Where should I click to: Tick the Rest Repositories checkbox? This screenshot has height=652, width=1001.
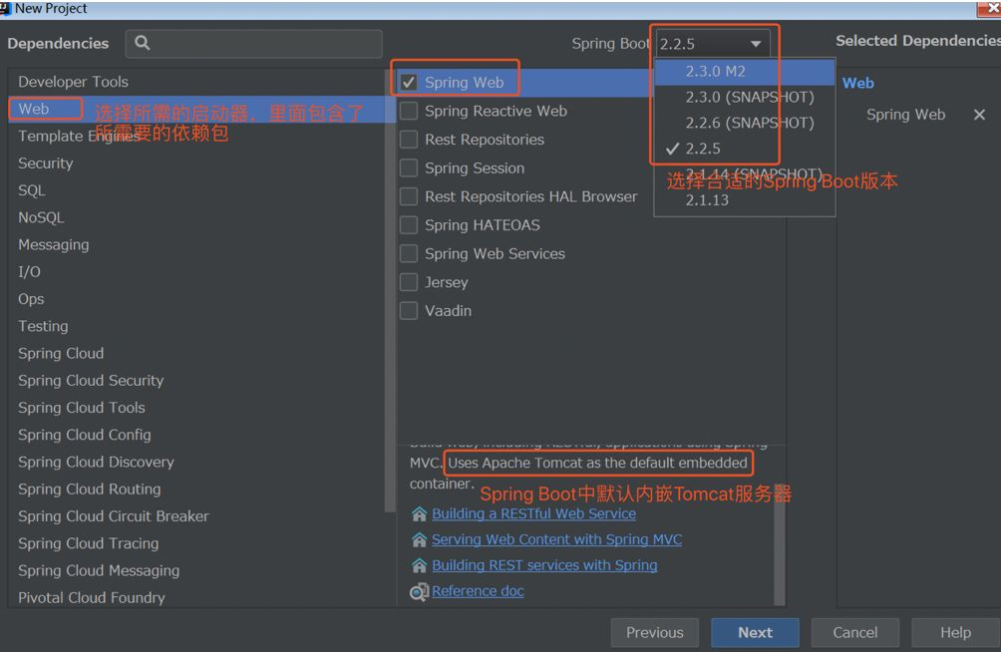point(409,140)
